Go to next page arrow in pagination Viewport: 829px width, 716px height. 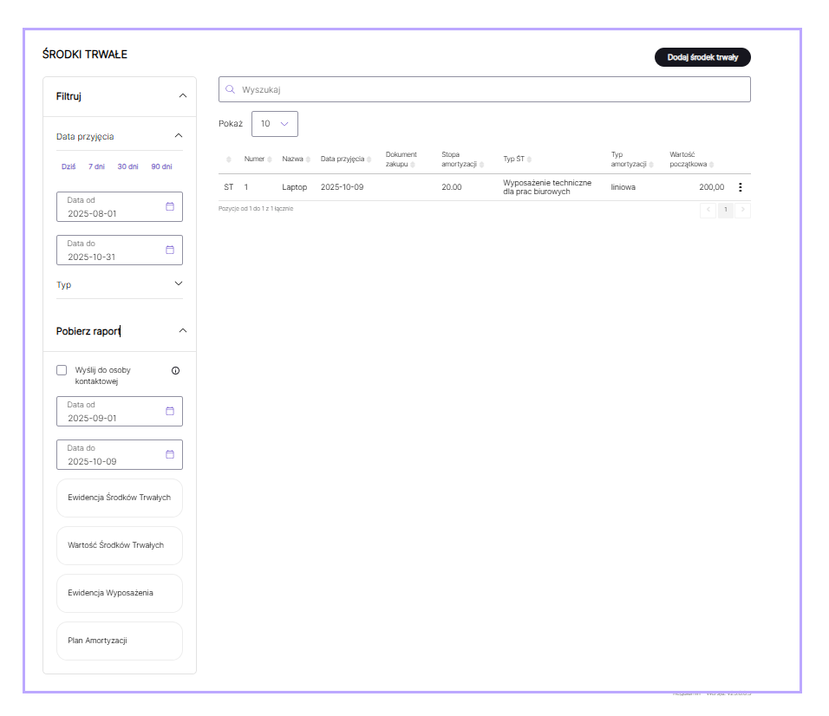pos(743,210)
